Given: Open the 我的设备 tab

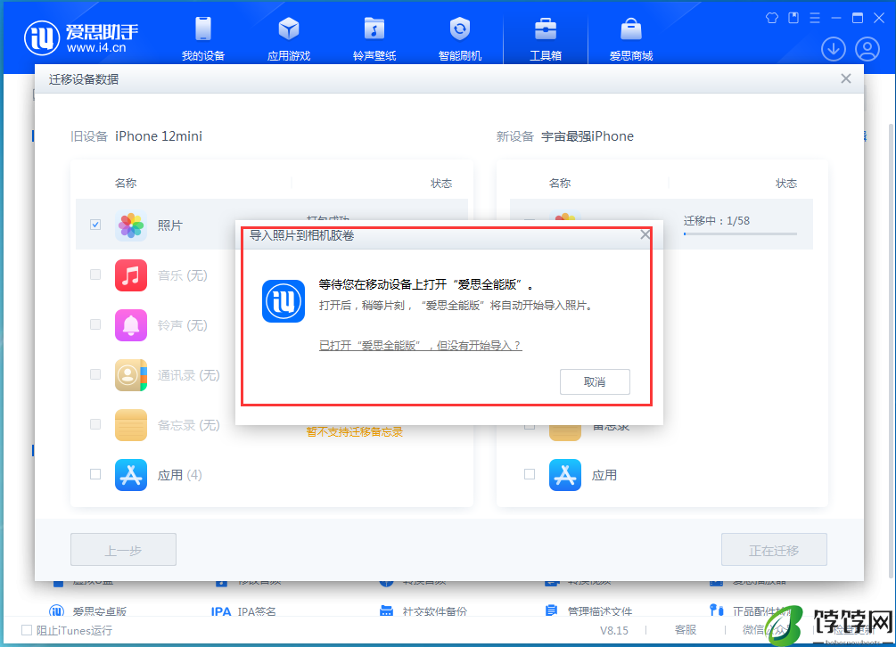Looking at the screenshot, I should click(203, 39).
